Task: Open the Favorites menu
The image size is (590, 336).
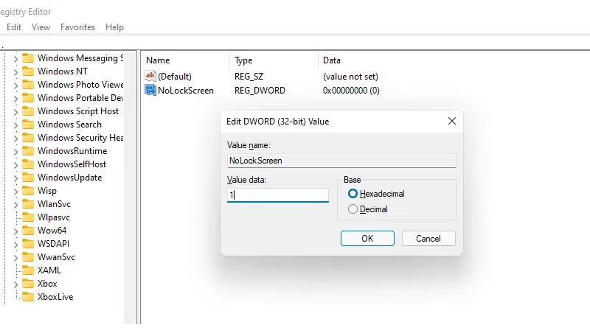Action: (x=77, y=27)
